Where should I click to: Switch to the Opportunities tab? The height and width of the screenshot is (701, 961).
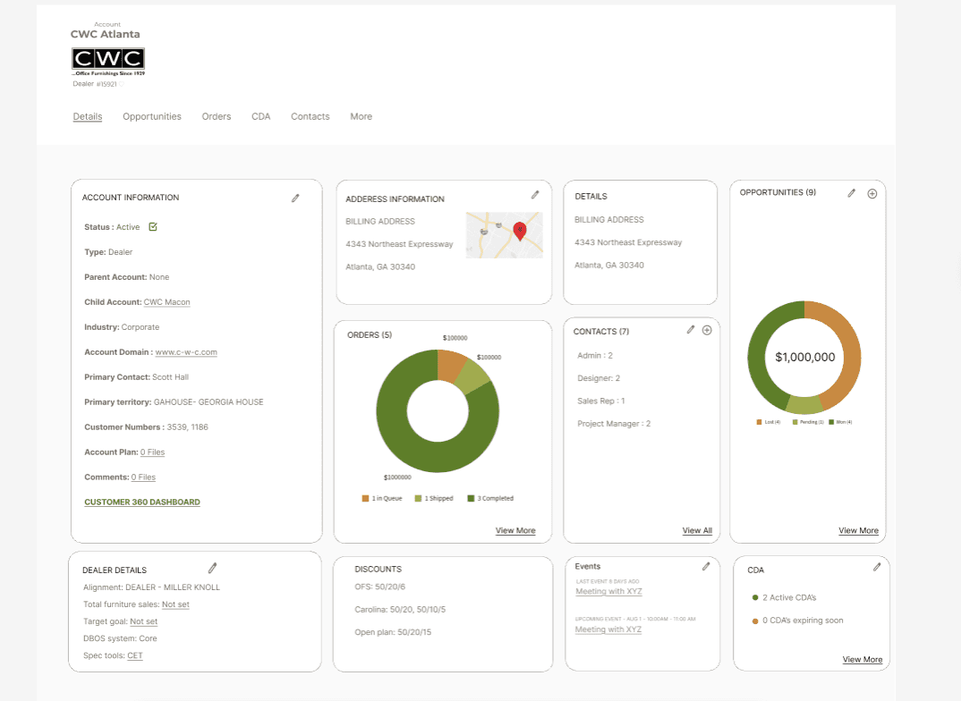(152, 116)
